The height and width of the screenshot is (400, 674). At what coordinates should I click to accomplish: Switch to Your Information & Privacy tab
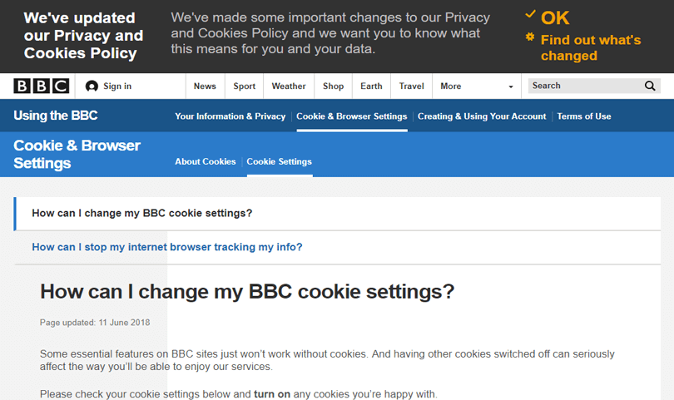click(230, 116)
